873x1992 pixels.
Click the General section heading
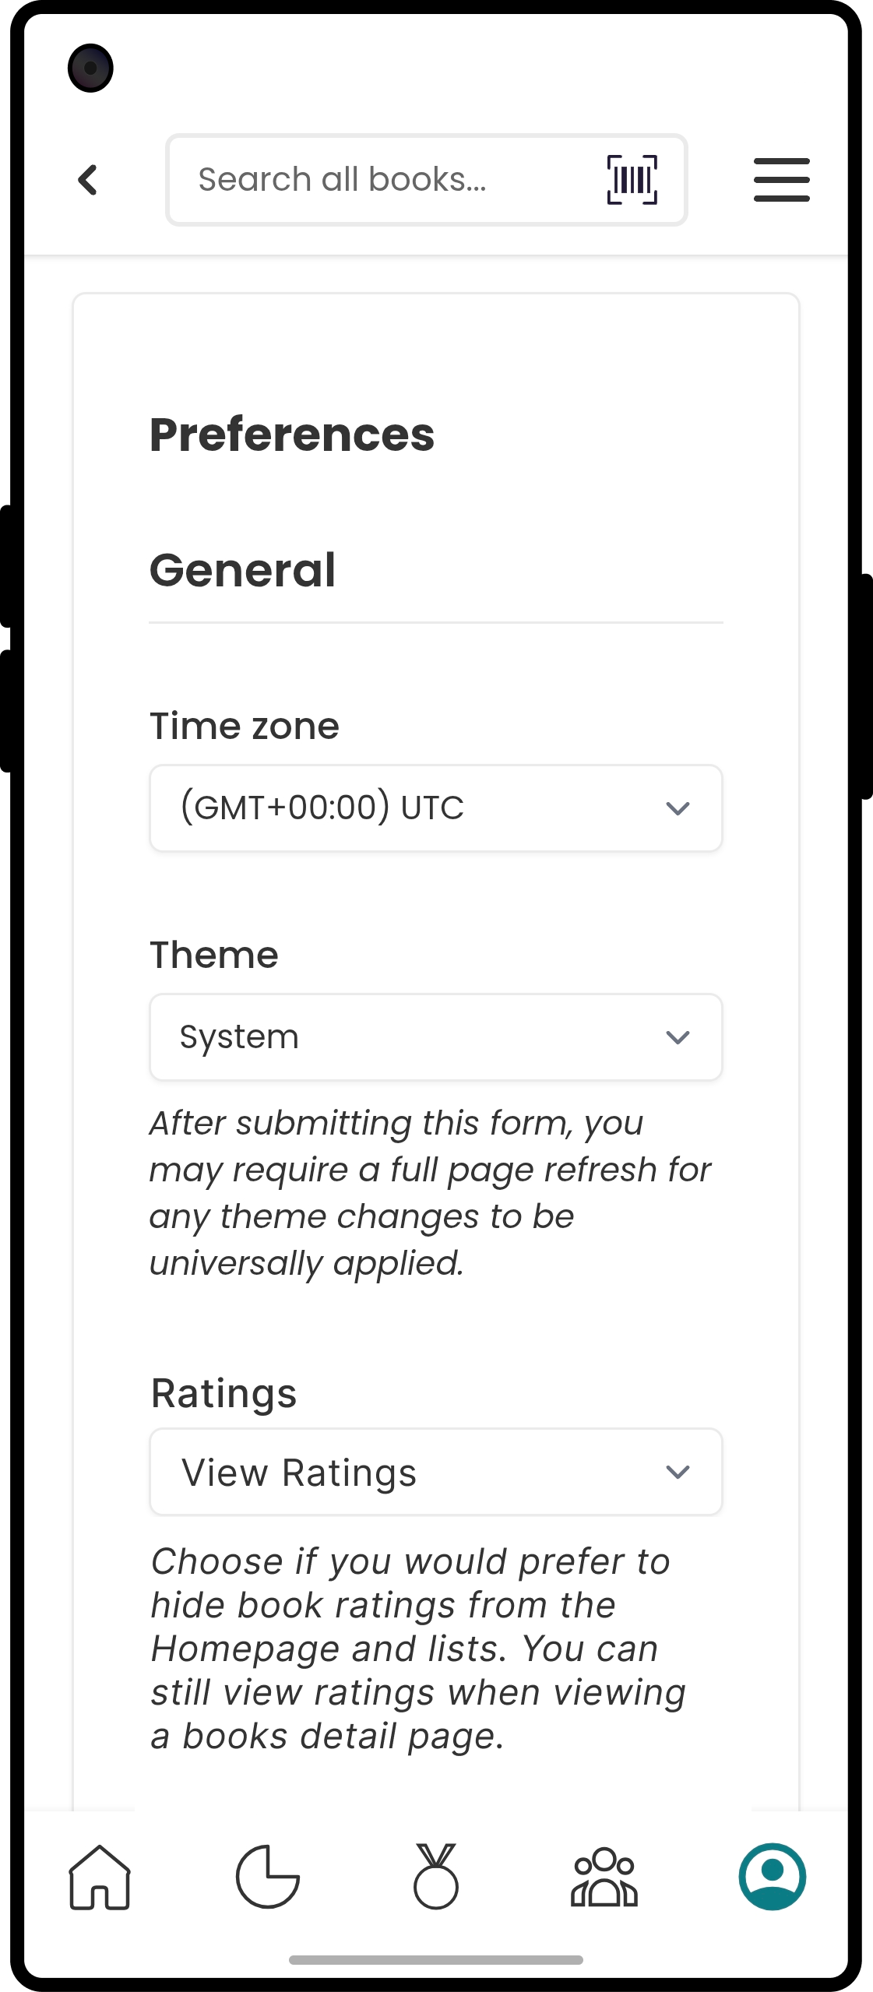tap(243, 570)
